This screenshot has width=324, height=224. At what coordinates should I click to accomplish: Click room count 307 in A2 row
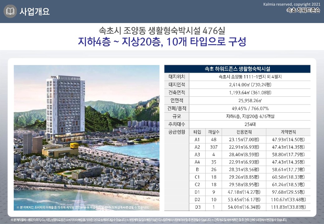point(214,147)
